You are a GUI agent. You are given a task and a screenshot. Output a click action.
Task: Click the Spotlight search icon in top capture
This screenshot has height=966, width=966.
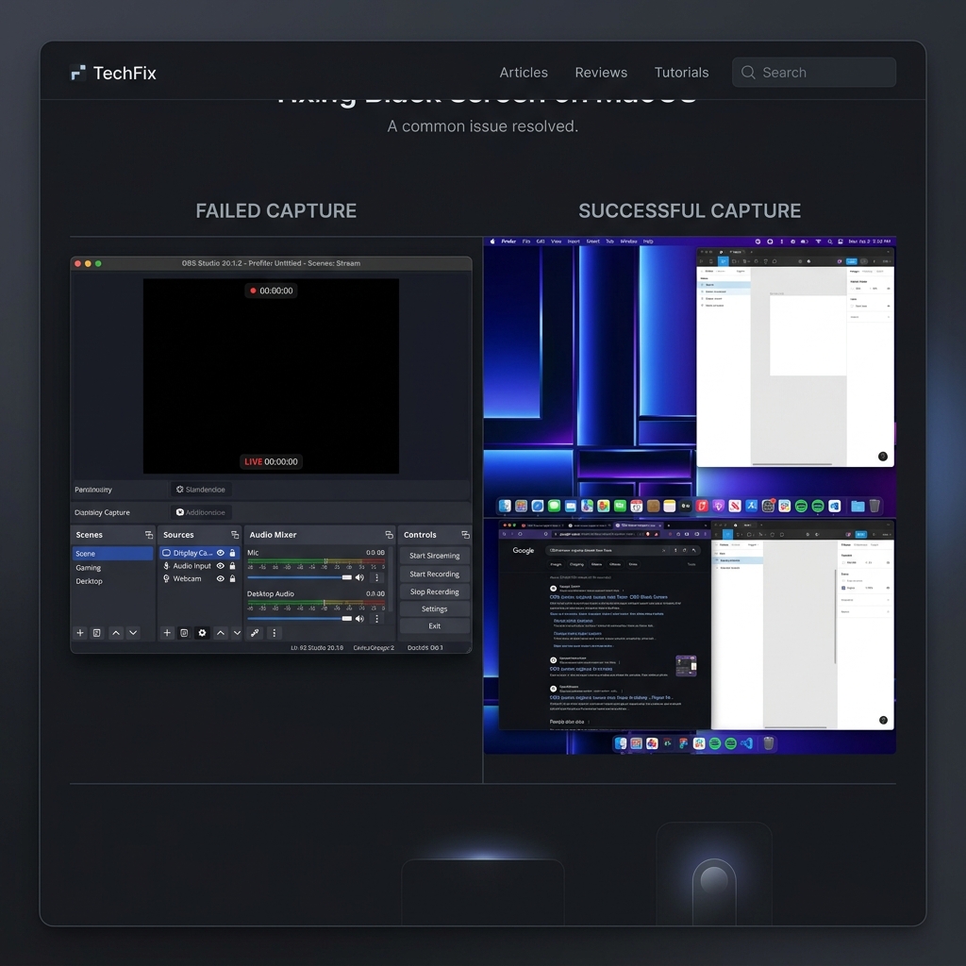pos(830,241)
